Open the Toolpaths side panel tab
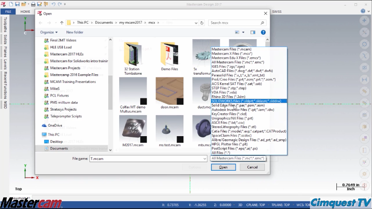The width and height of the screenshot is (372, 209). [x=5, y=25]
